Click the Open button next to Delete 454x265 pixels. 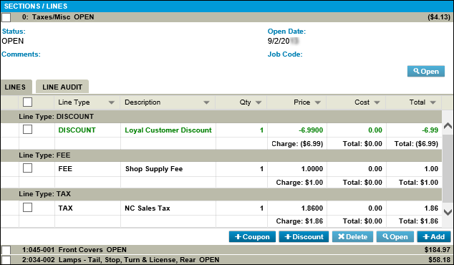(395, 236)
